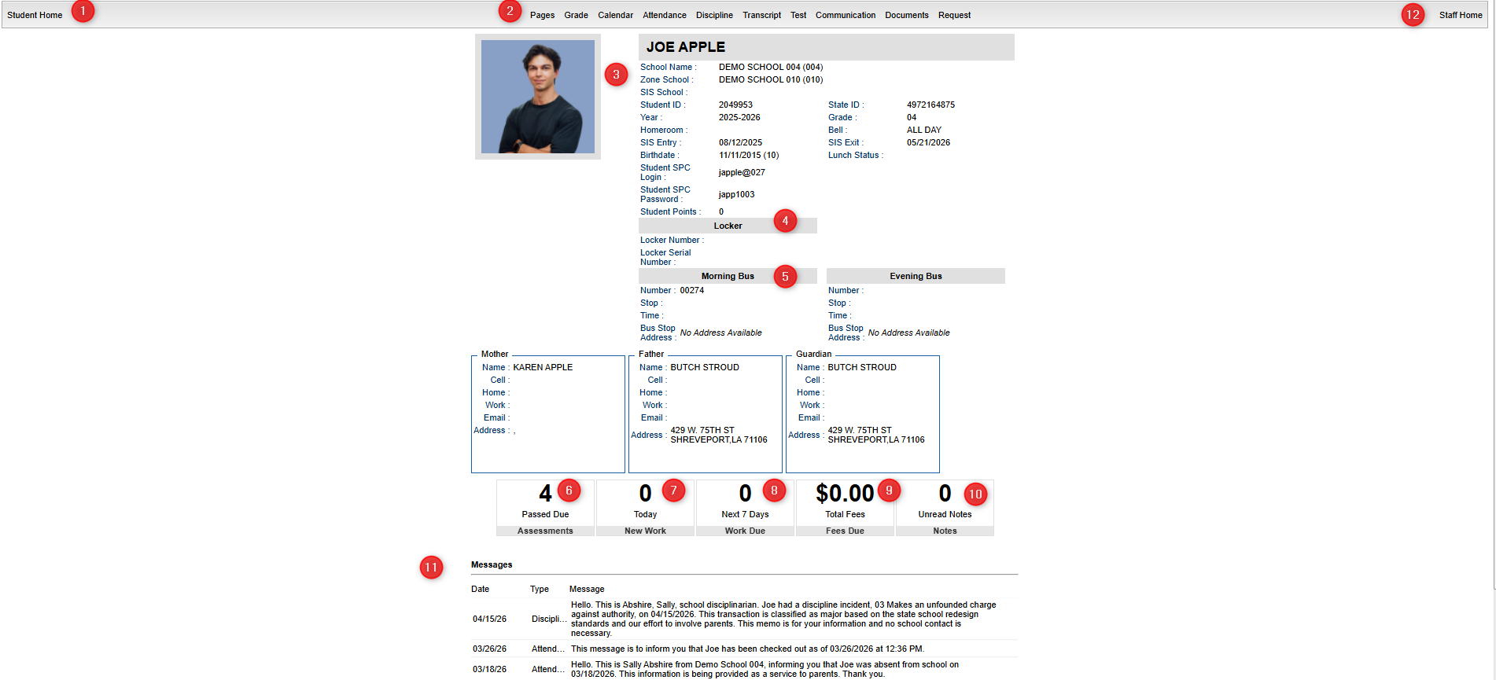Image resolution: width=1496 pixels, height=680 pixels.
Task: View the Total Fees Due tile
Action: point(845,508)
